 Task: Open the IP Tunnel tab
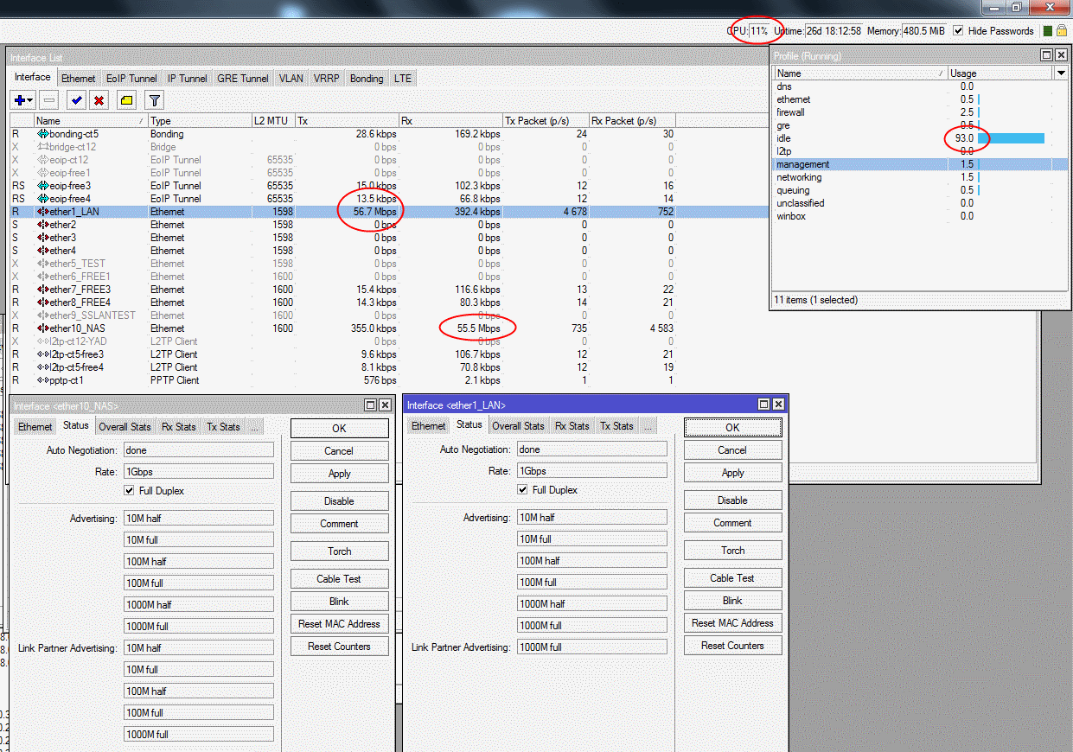pyautogui.click(x=188, y=78)
